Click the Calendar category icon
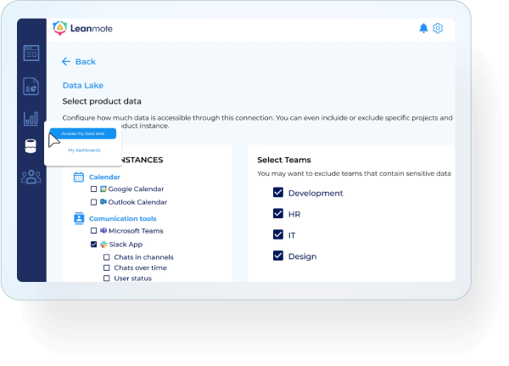The width and height of the screenshot is (509, 366). coord(79,177)
